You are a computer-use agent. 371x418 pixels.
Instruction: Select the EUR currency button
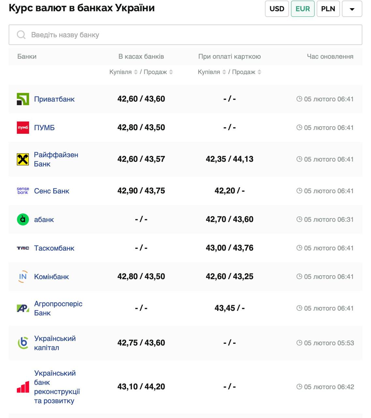click(x=303, y=9)
